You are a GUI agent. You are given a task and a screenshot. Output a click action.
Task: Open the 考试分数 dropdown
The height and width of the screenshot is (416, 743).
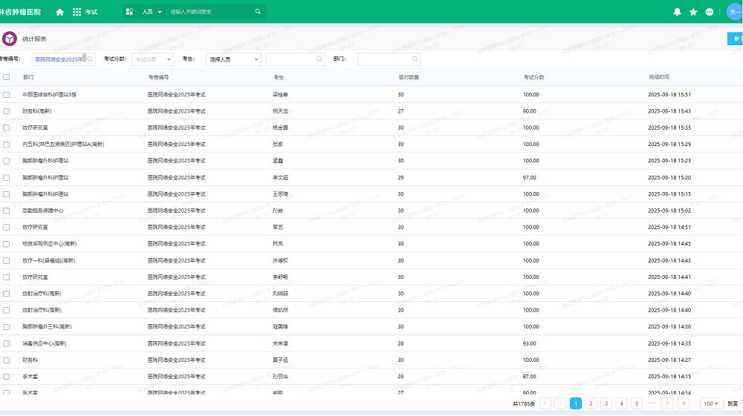tap(152, 59)
